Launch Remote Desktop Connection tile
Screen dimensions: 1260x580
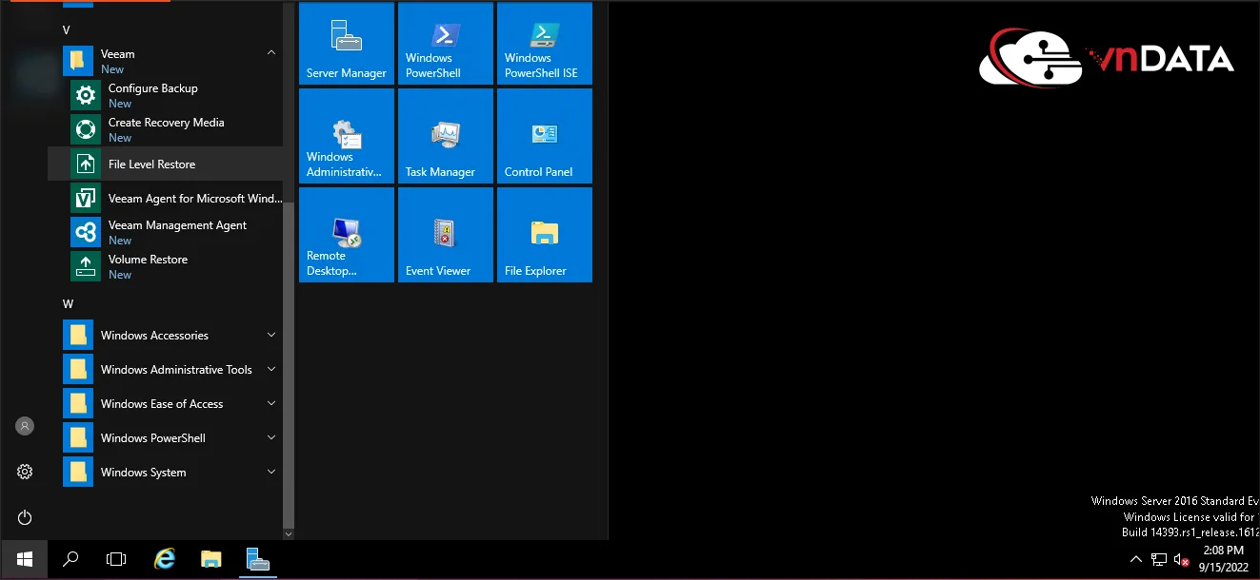pyautogui.click(x=347, y=235)
